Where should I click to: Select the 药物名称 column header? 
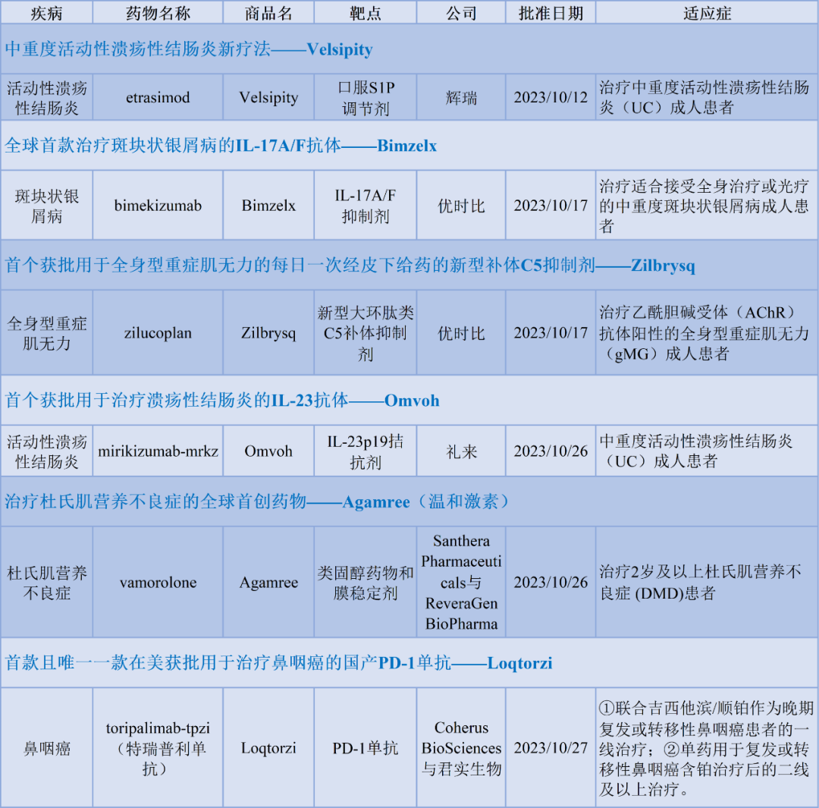[157, 12]
